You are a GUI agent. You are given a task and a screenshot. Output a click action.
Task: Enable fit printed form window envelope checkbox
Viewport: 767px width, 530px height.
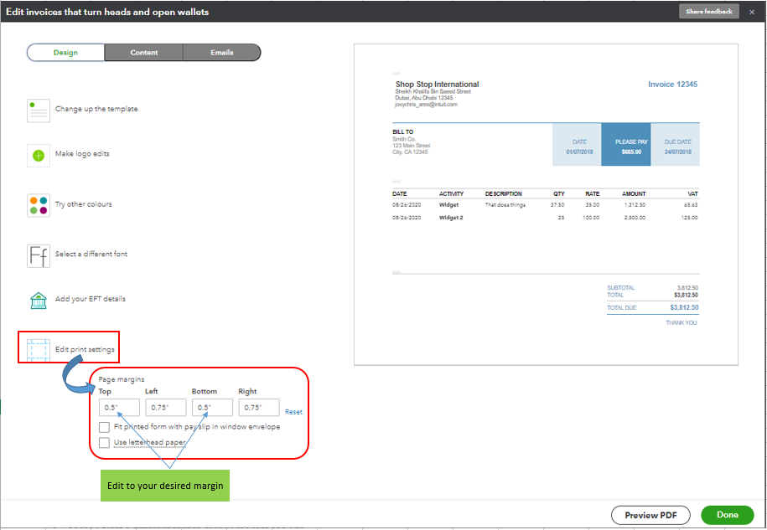104,427
